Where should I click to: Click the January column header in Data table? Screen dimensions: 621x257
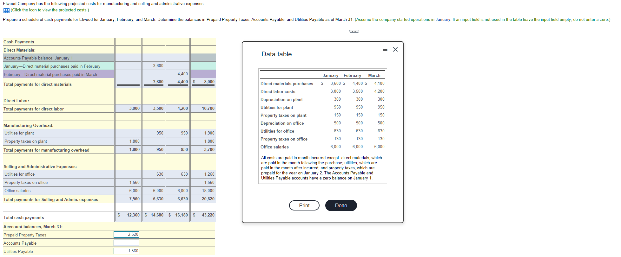330,76
